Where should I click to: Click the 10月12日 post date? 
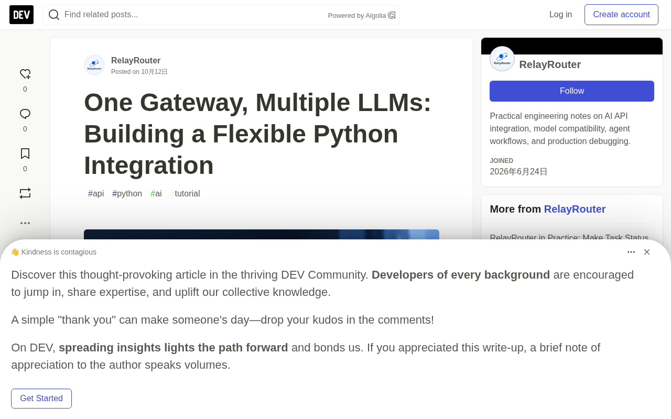[154, 72]
